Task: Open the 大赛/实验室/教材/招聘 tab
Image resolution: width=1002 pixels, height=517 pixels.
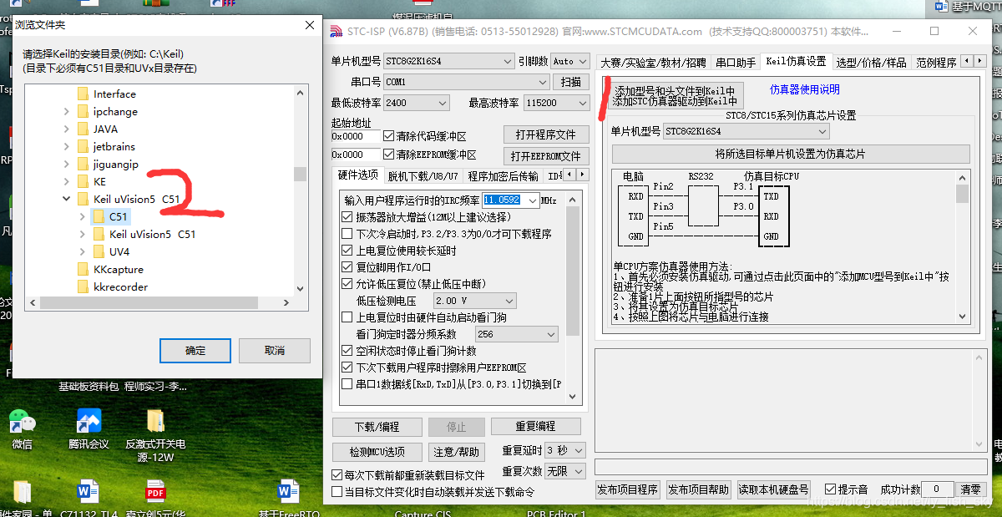Action: point(653,62)
